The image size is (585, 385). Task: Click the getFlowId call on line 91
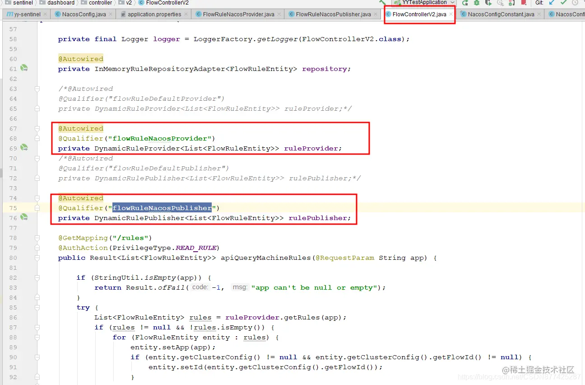tap(344, 367)
